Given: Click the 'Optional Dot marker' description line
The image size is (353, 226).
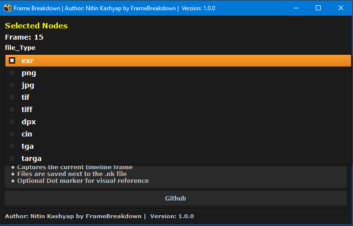Looking at the screenshot, I should (x=83, y=181).
